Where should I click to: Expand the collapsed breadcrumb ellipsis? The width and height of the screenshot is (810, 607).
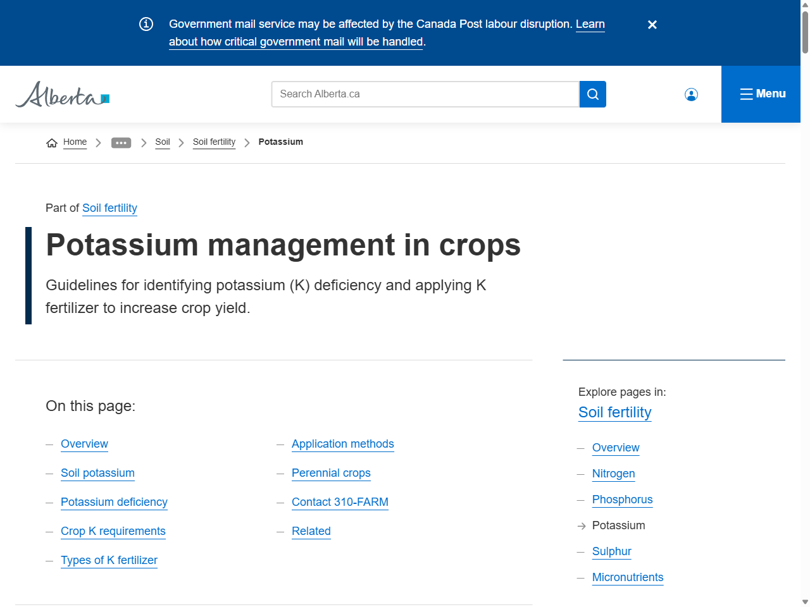[121, 142]
